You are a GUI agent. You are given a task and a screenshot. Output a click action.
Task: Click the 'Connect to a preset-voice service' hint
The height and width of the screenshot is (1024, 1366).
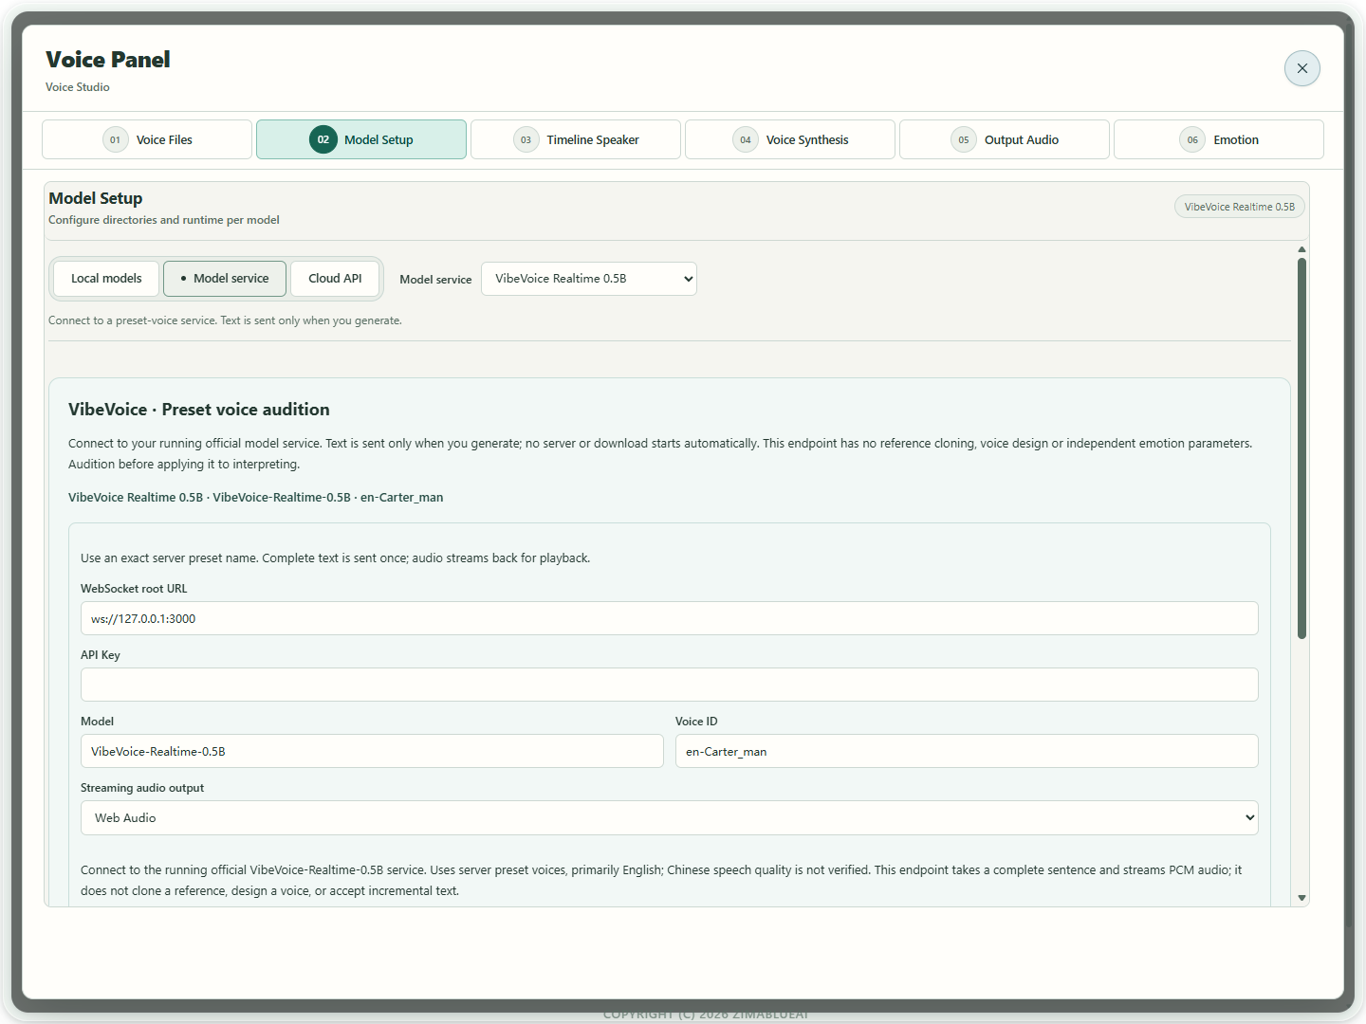226,320
